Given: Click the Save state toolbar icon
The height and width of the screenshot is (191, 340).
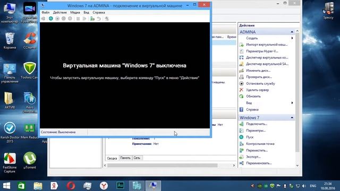Looking at the screenshot, I should (x=70, y=19).
